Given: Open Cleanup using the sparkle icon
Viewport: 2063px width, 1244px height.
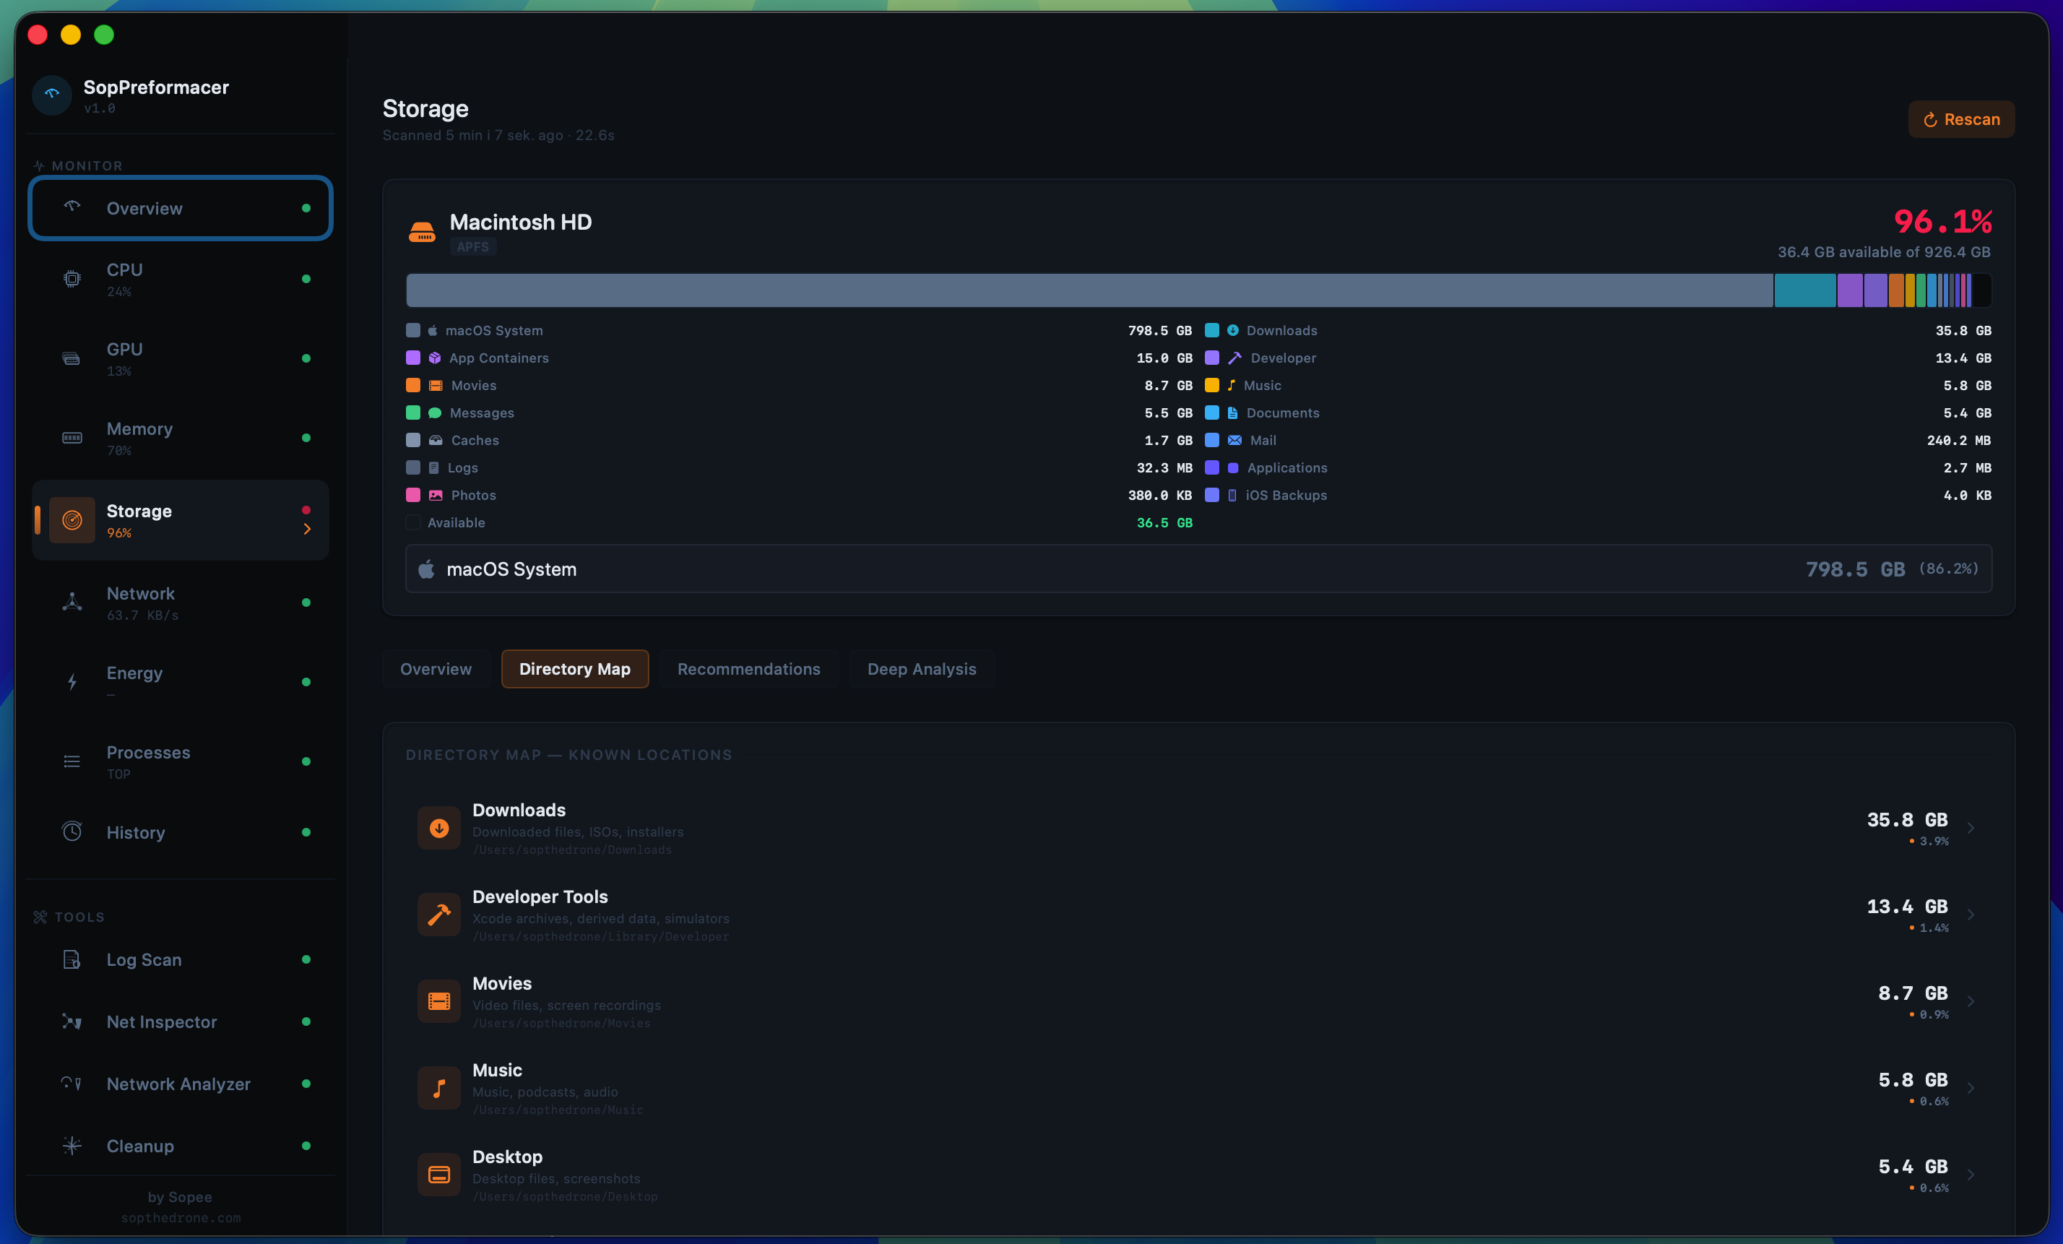Looking at the screenshot, I should [x=73, y=1147].
